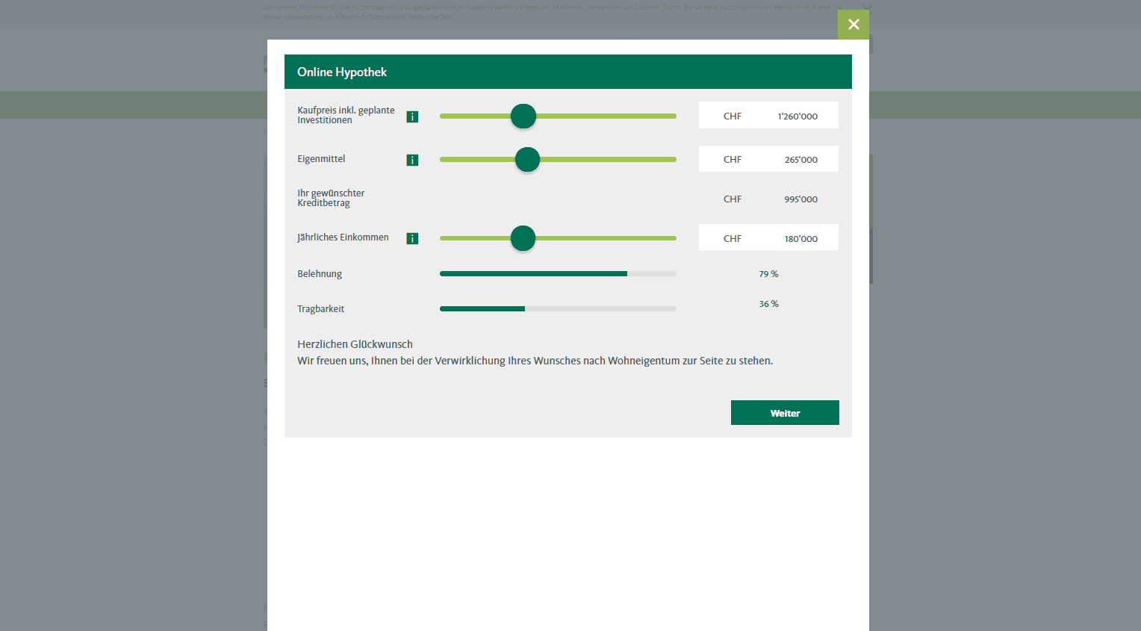Click the Belehnung progress bar

[557, 274]
